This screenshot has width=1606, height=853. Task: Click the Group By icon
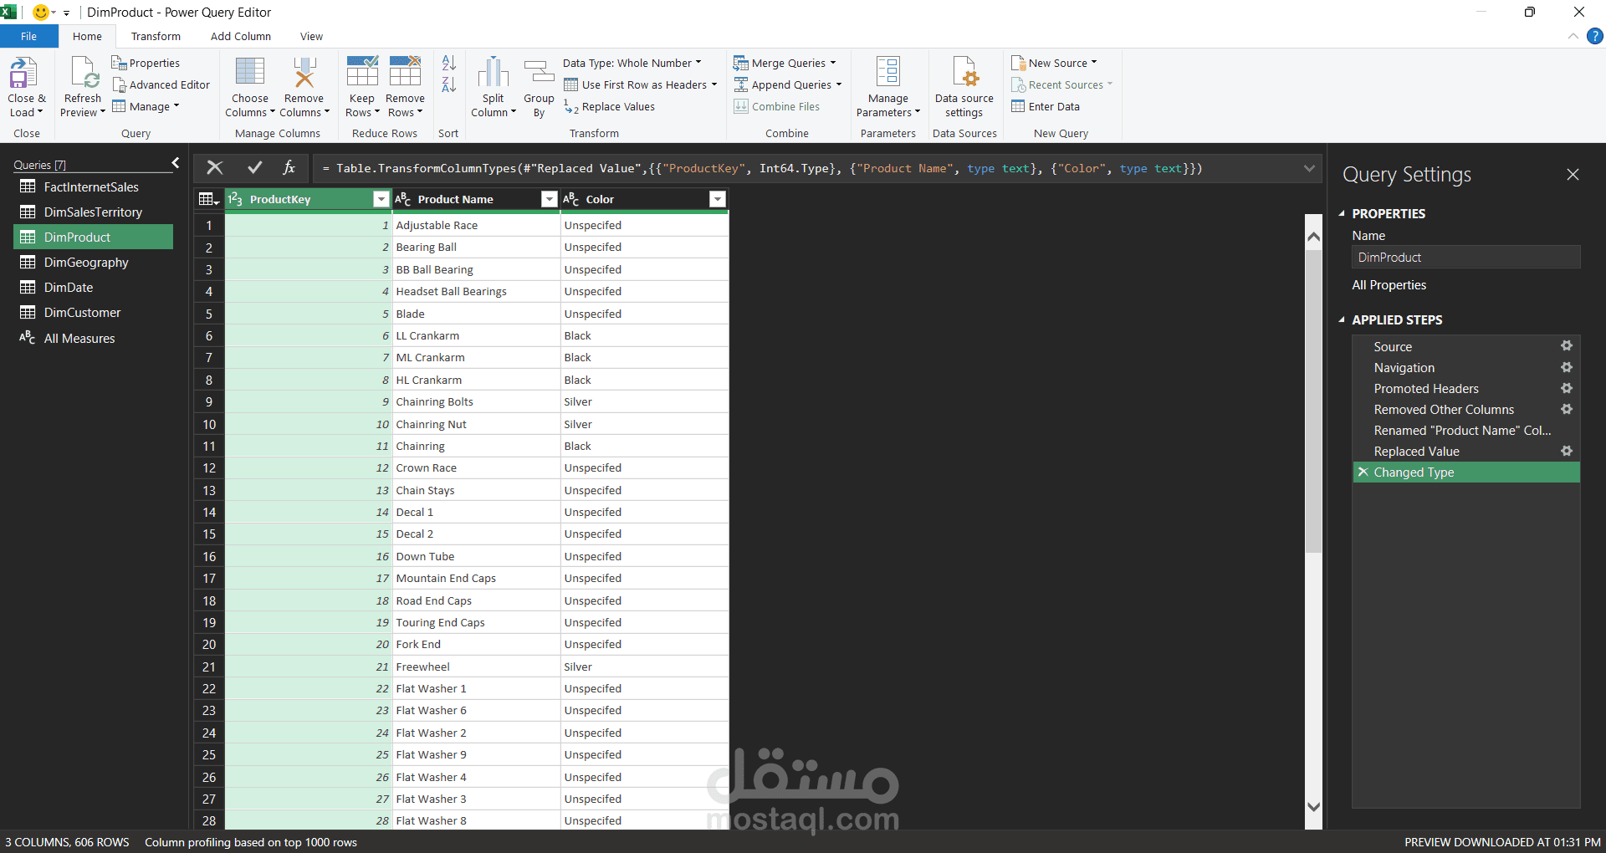pos(539,72)
